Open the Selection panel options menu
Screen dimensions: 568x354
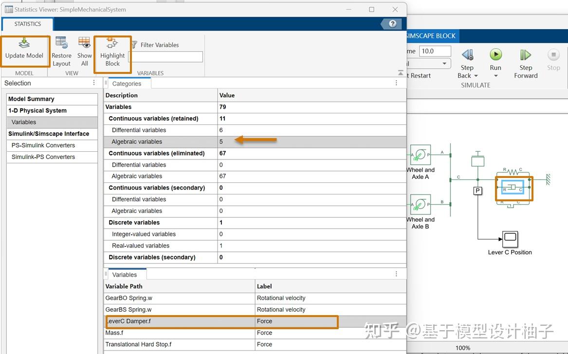click(x=94, y=83)
